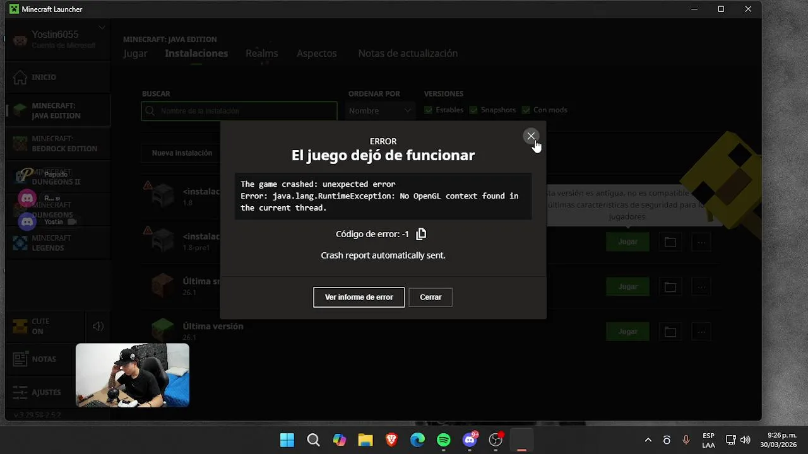Open Brave browser from the taskbar
The height and width of the screenshot is (454, 808).
click(391, 439)
